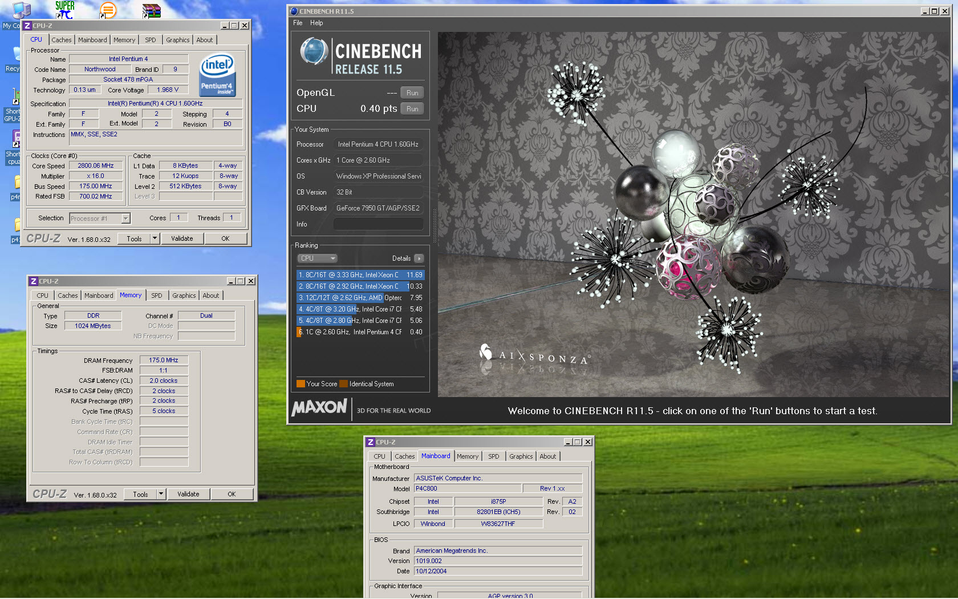
Task: Open About tab in Mainboard CPU-Z window
Action: (x=548, y=456)
